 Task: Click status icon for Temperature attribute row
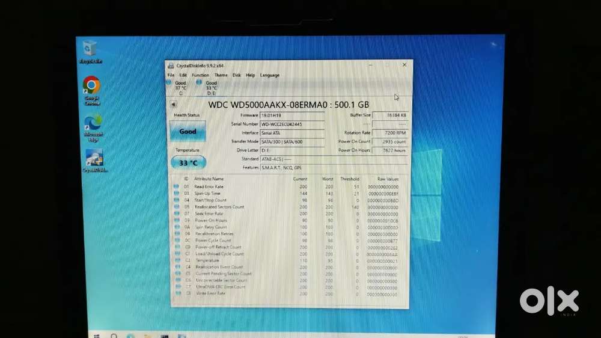coord(178,260)
